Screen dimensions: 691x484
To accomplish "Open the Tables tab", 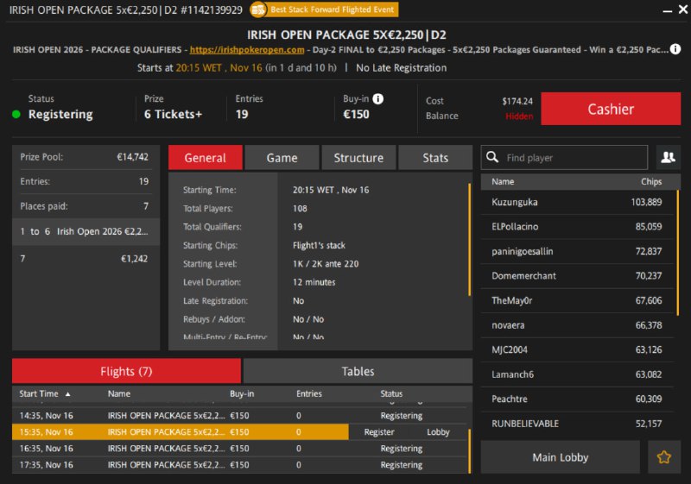I will click(358, 371).
